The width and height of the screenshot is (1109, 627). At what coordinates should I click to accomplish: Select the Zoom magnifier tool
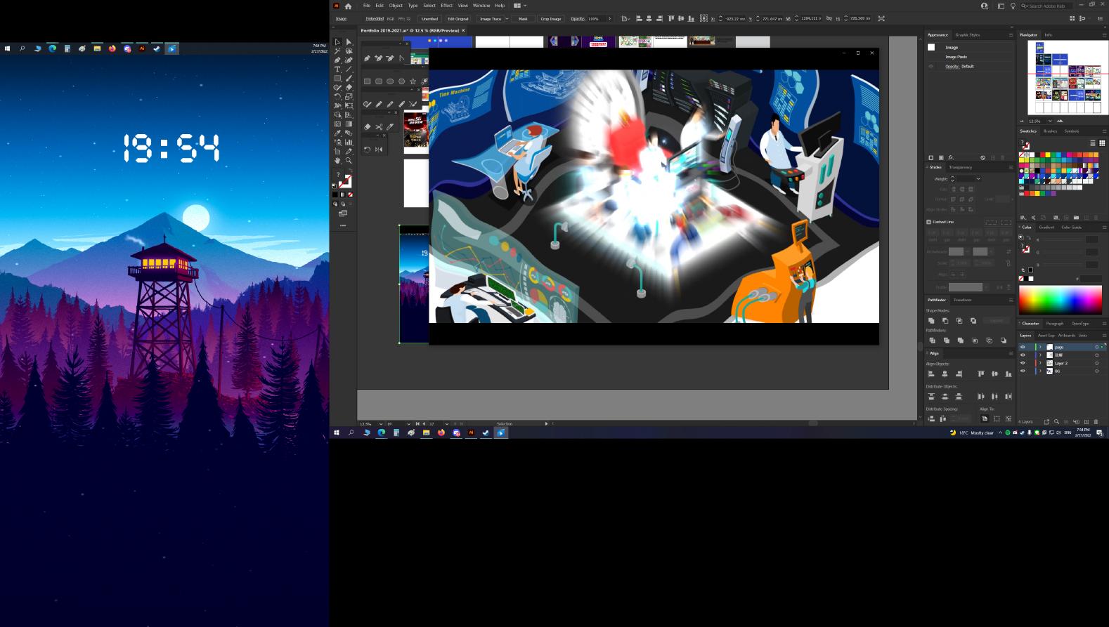[x=349, y=161]
